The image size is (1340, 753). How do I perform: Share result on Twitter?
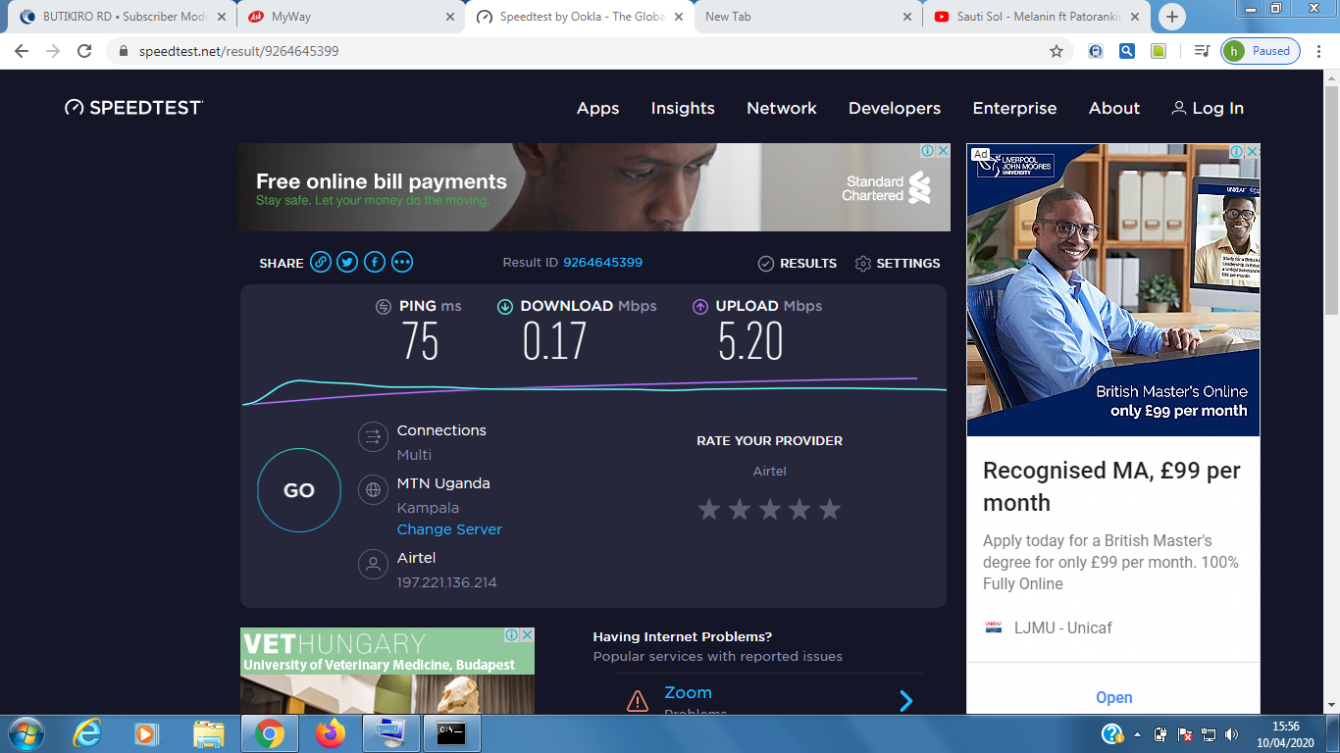[x=347, y=262]
